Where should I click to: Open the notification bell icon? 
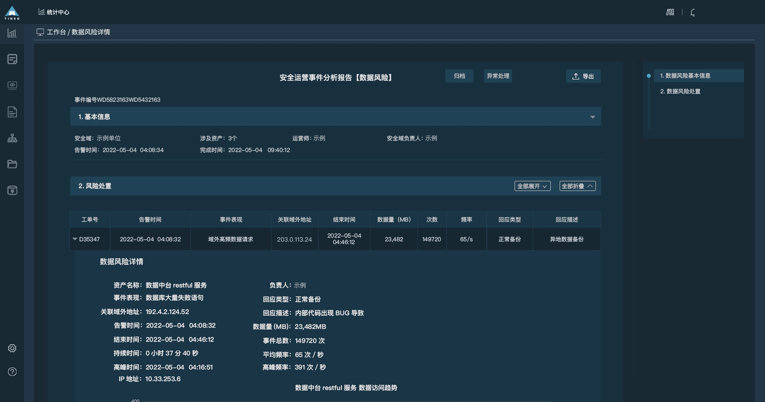click(693, 12)
